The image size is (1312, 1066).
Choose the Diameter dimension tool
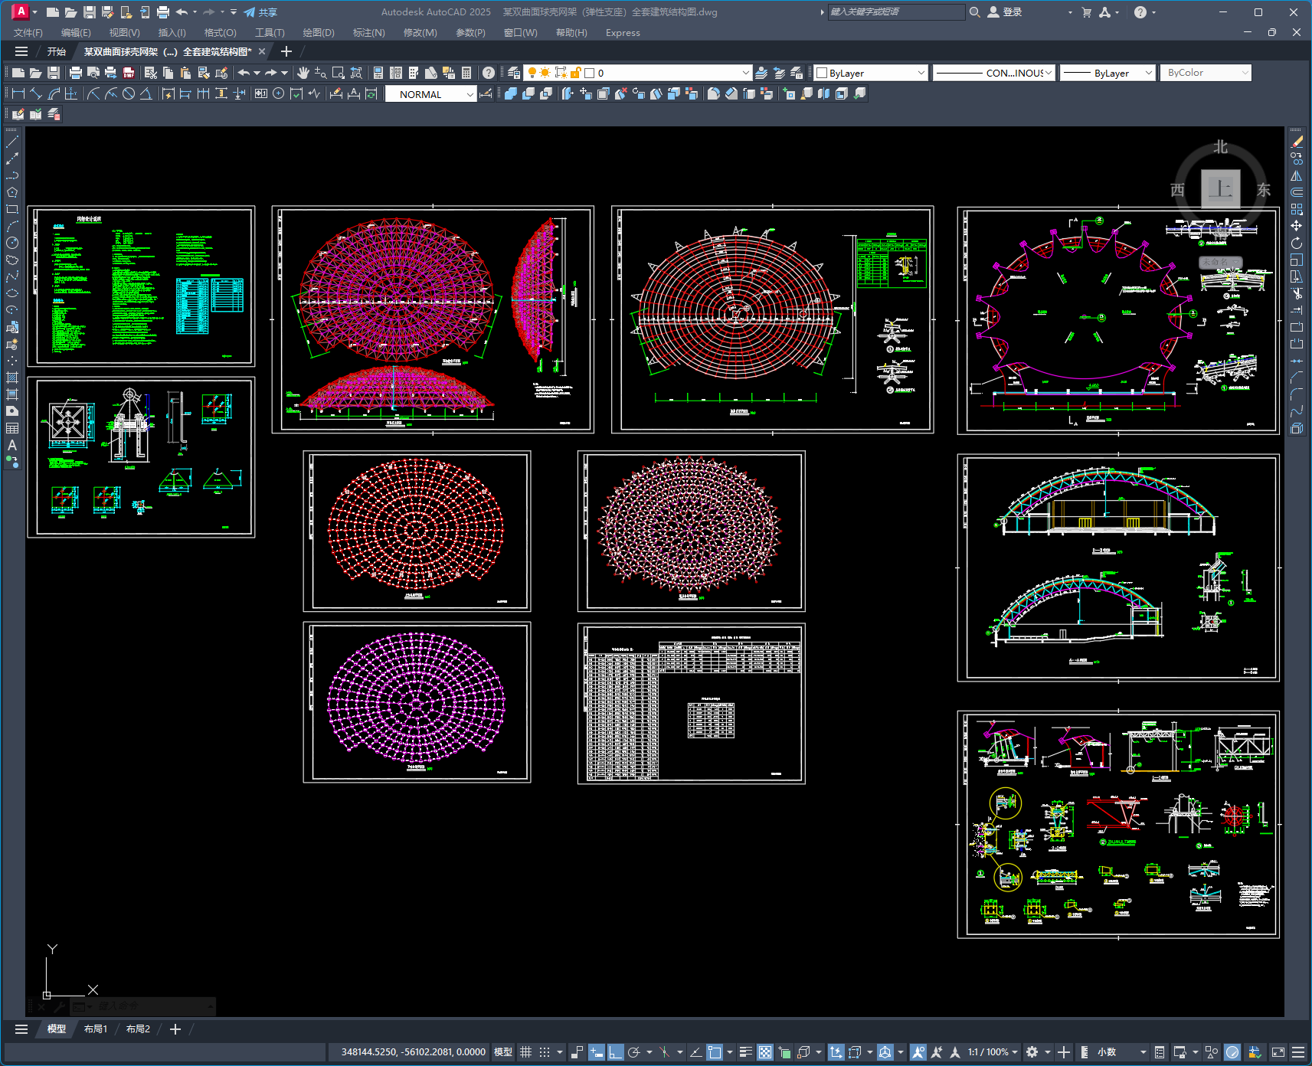[129, 93]
